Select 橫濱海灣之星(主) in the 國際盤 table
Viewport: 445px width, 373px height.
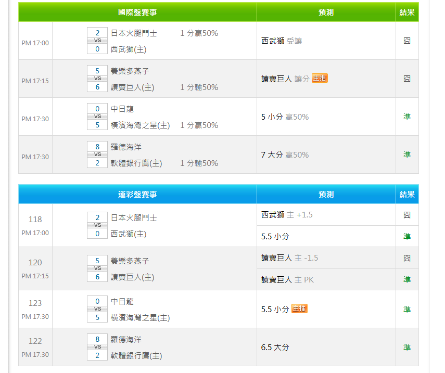coord(140,125)
